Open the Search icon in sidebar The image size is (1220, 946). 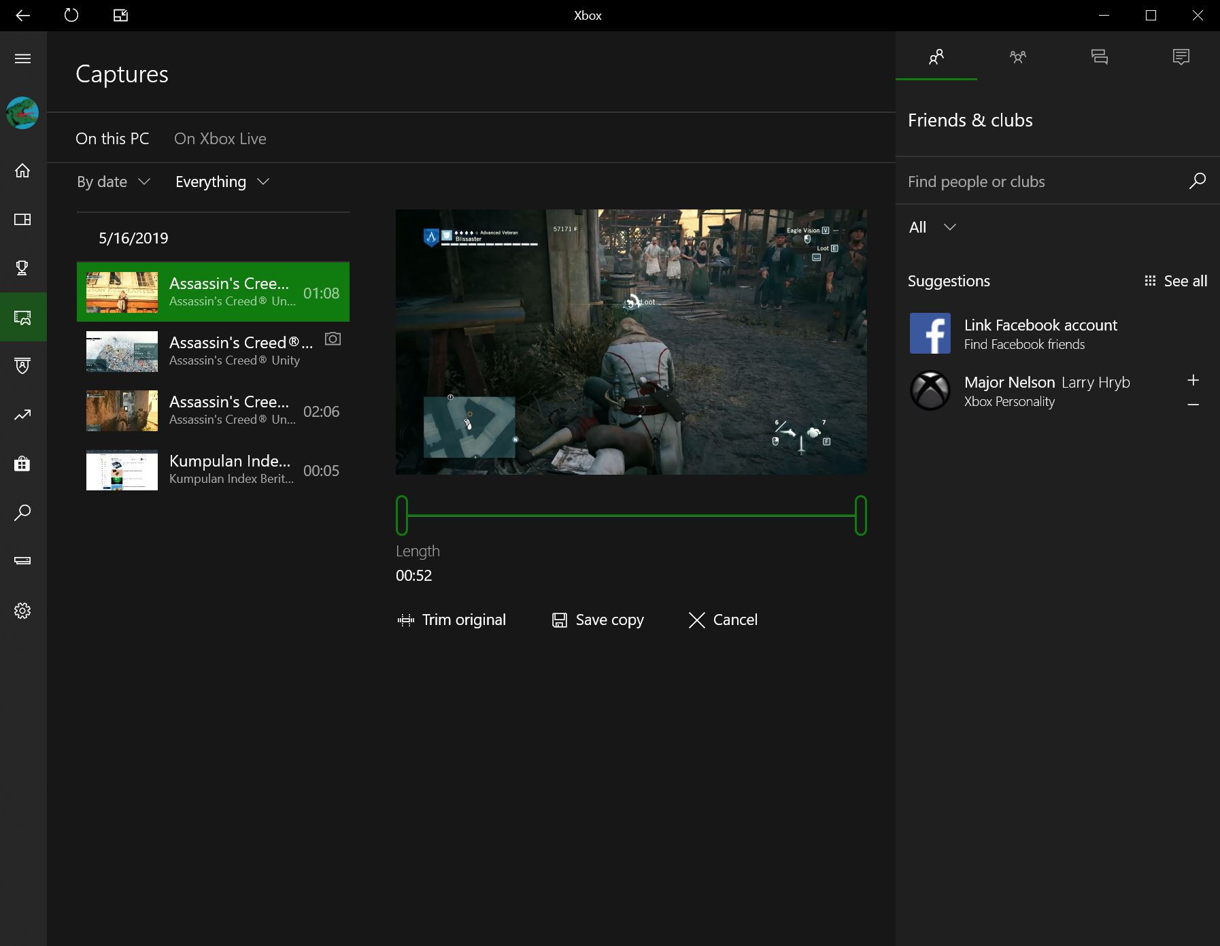point(22,513)
